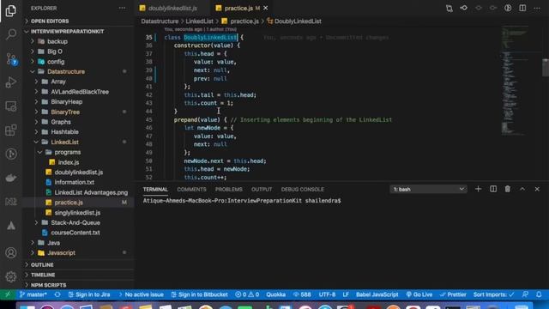Click Prettier status bar item
The image size is (549, 309).
(453, 294)
